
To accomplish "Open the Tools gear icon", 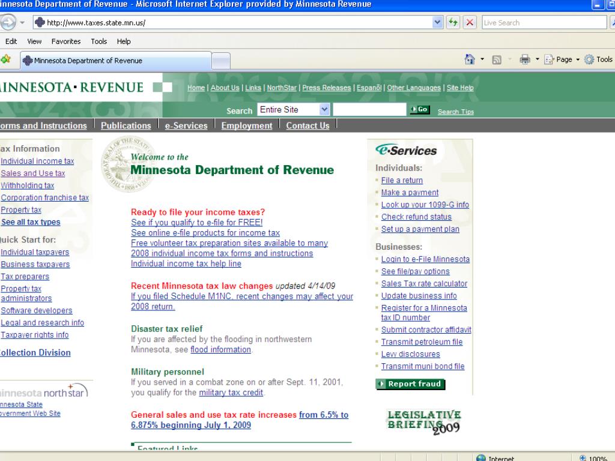I will (x=589, y=59).
